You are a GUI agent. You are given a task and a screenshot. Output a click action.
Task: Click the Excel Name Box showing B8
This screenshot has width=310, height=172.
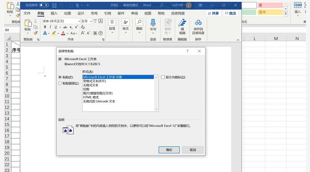[12, 30]
